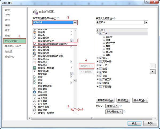Click the 添加(A) >> button

[x=86, y=66]
